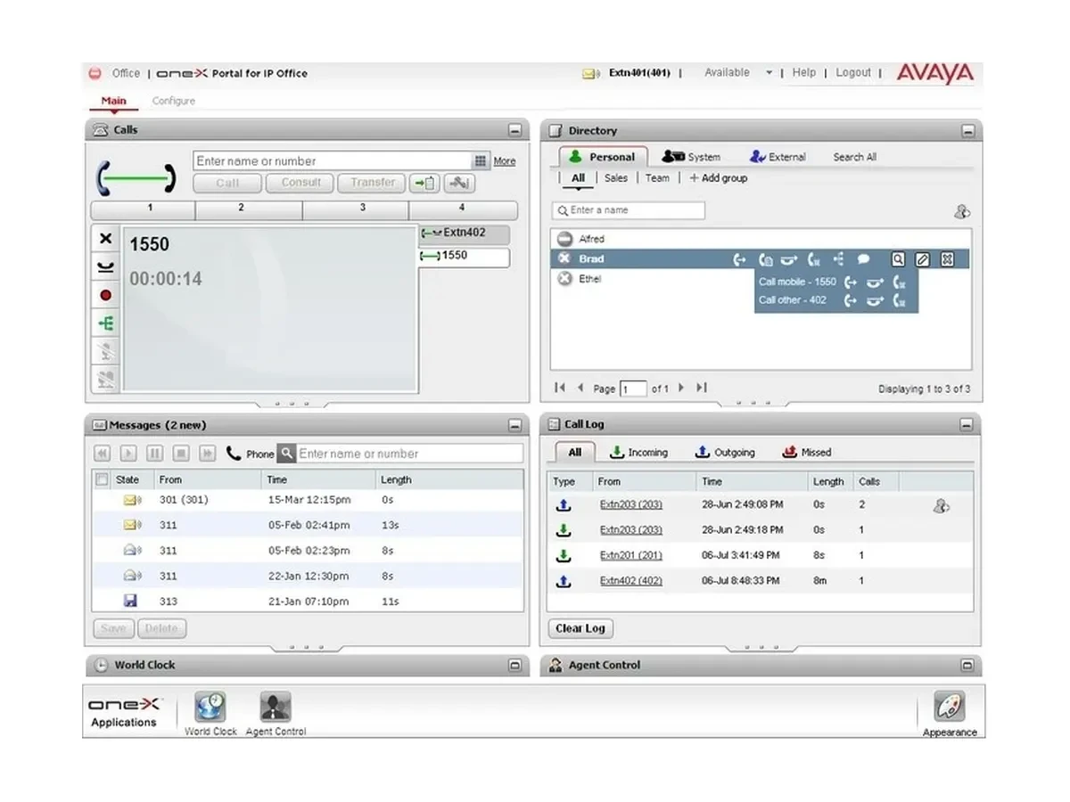Open the Help link
1070x802 pixels.
point(804,73)
